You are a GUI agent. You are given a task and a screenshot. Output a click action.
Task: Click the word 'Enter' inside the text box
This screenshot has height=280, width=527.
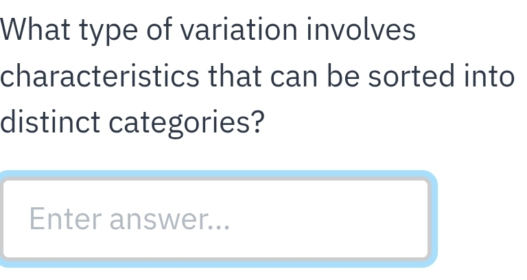[x=66, y=219]
